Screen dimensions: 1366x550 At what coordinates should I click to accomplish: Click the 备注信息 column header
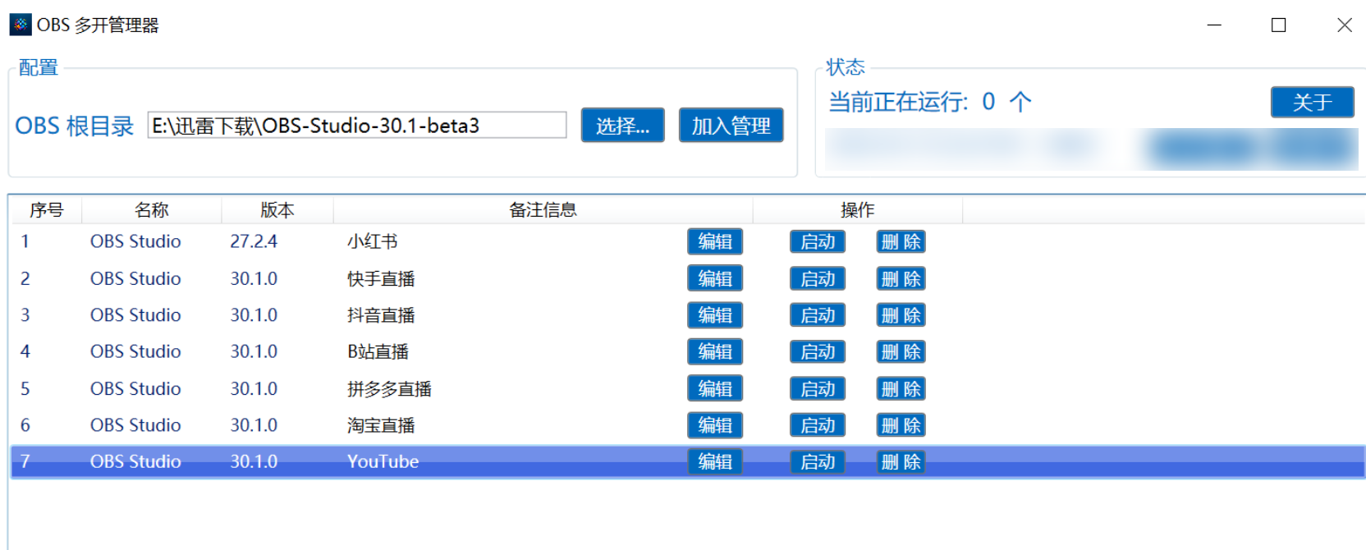[x=543, y=210]
